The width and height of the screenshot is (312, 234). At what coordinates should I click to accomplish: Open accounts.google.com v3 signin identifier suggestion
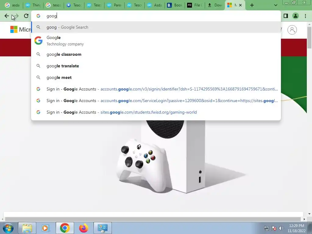156,89
